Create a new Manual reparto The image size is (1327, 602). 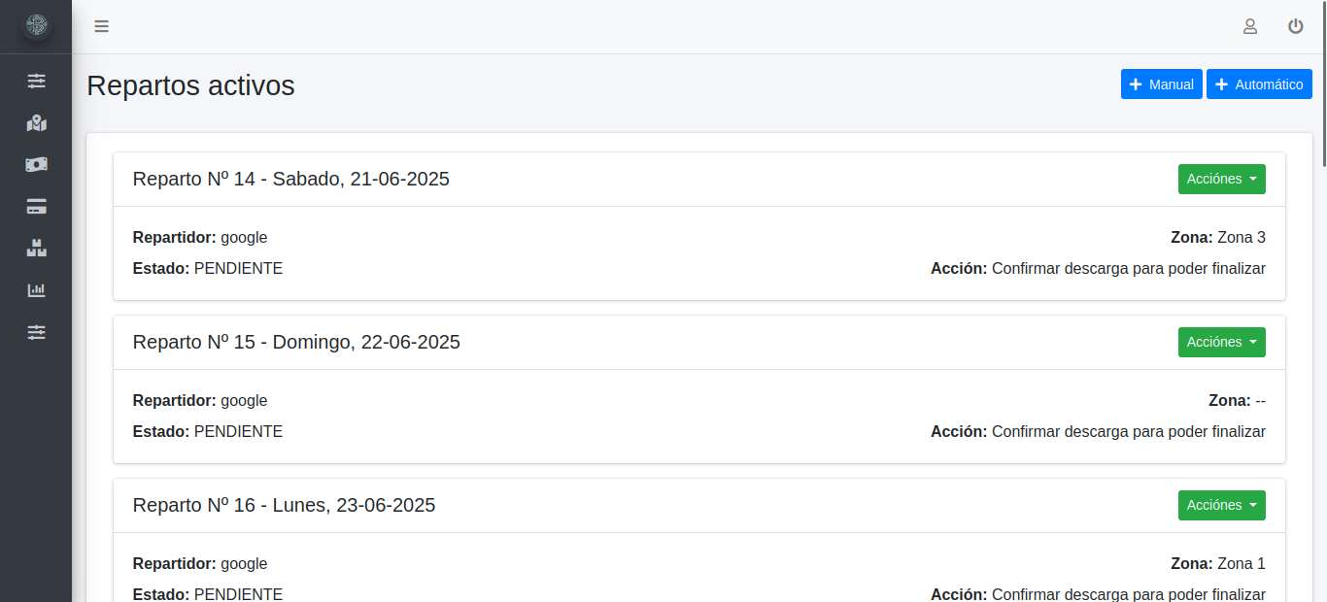[1161, 84]
